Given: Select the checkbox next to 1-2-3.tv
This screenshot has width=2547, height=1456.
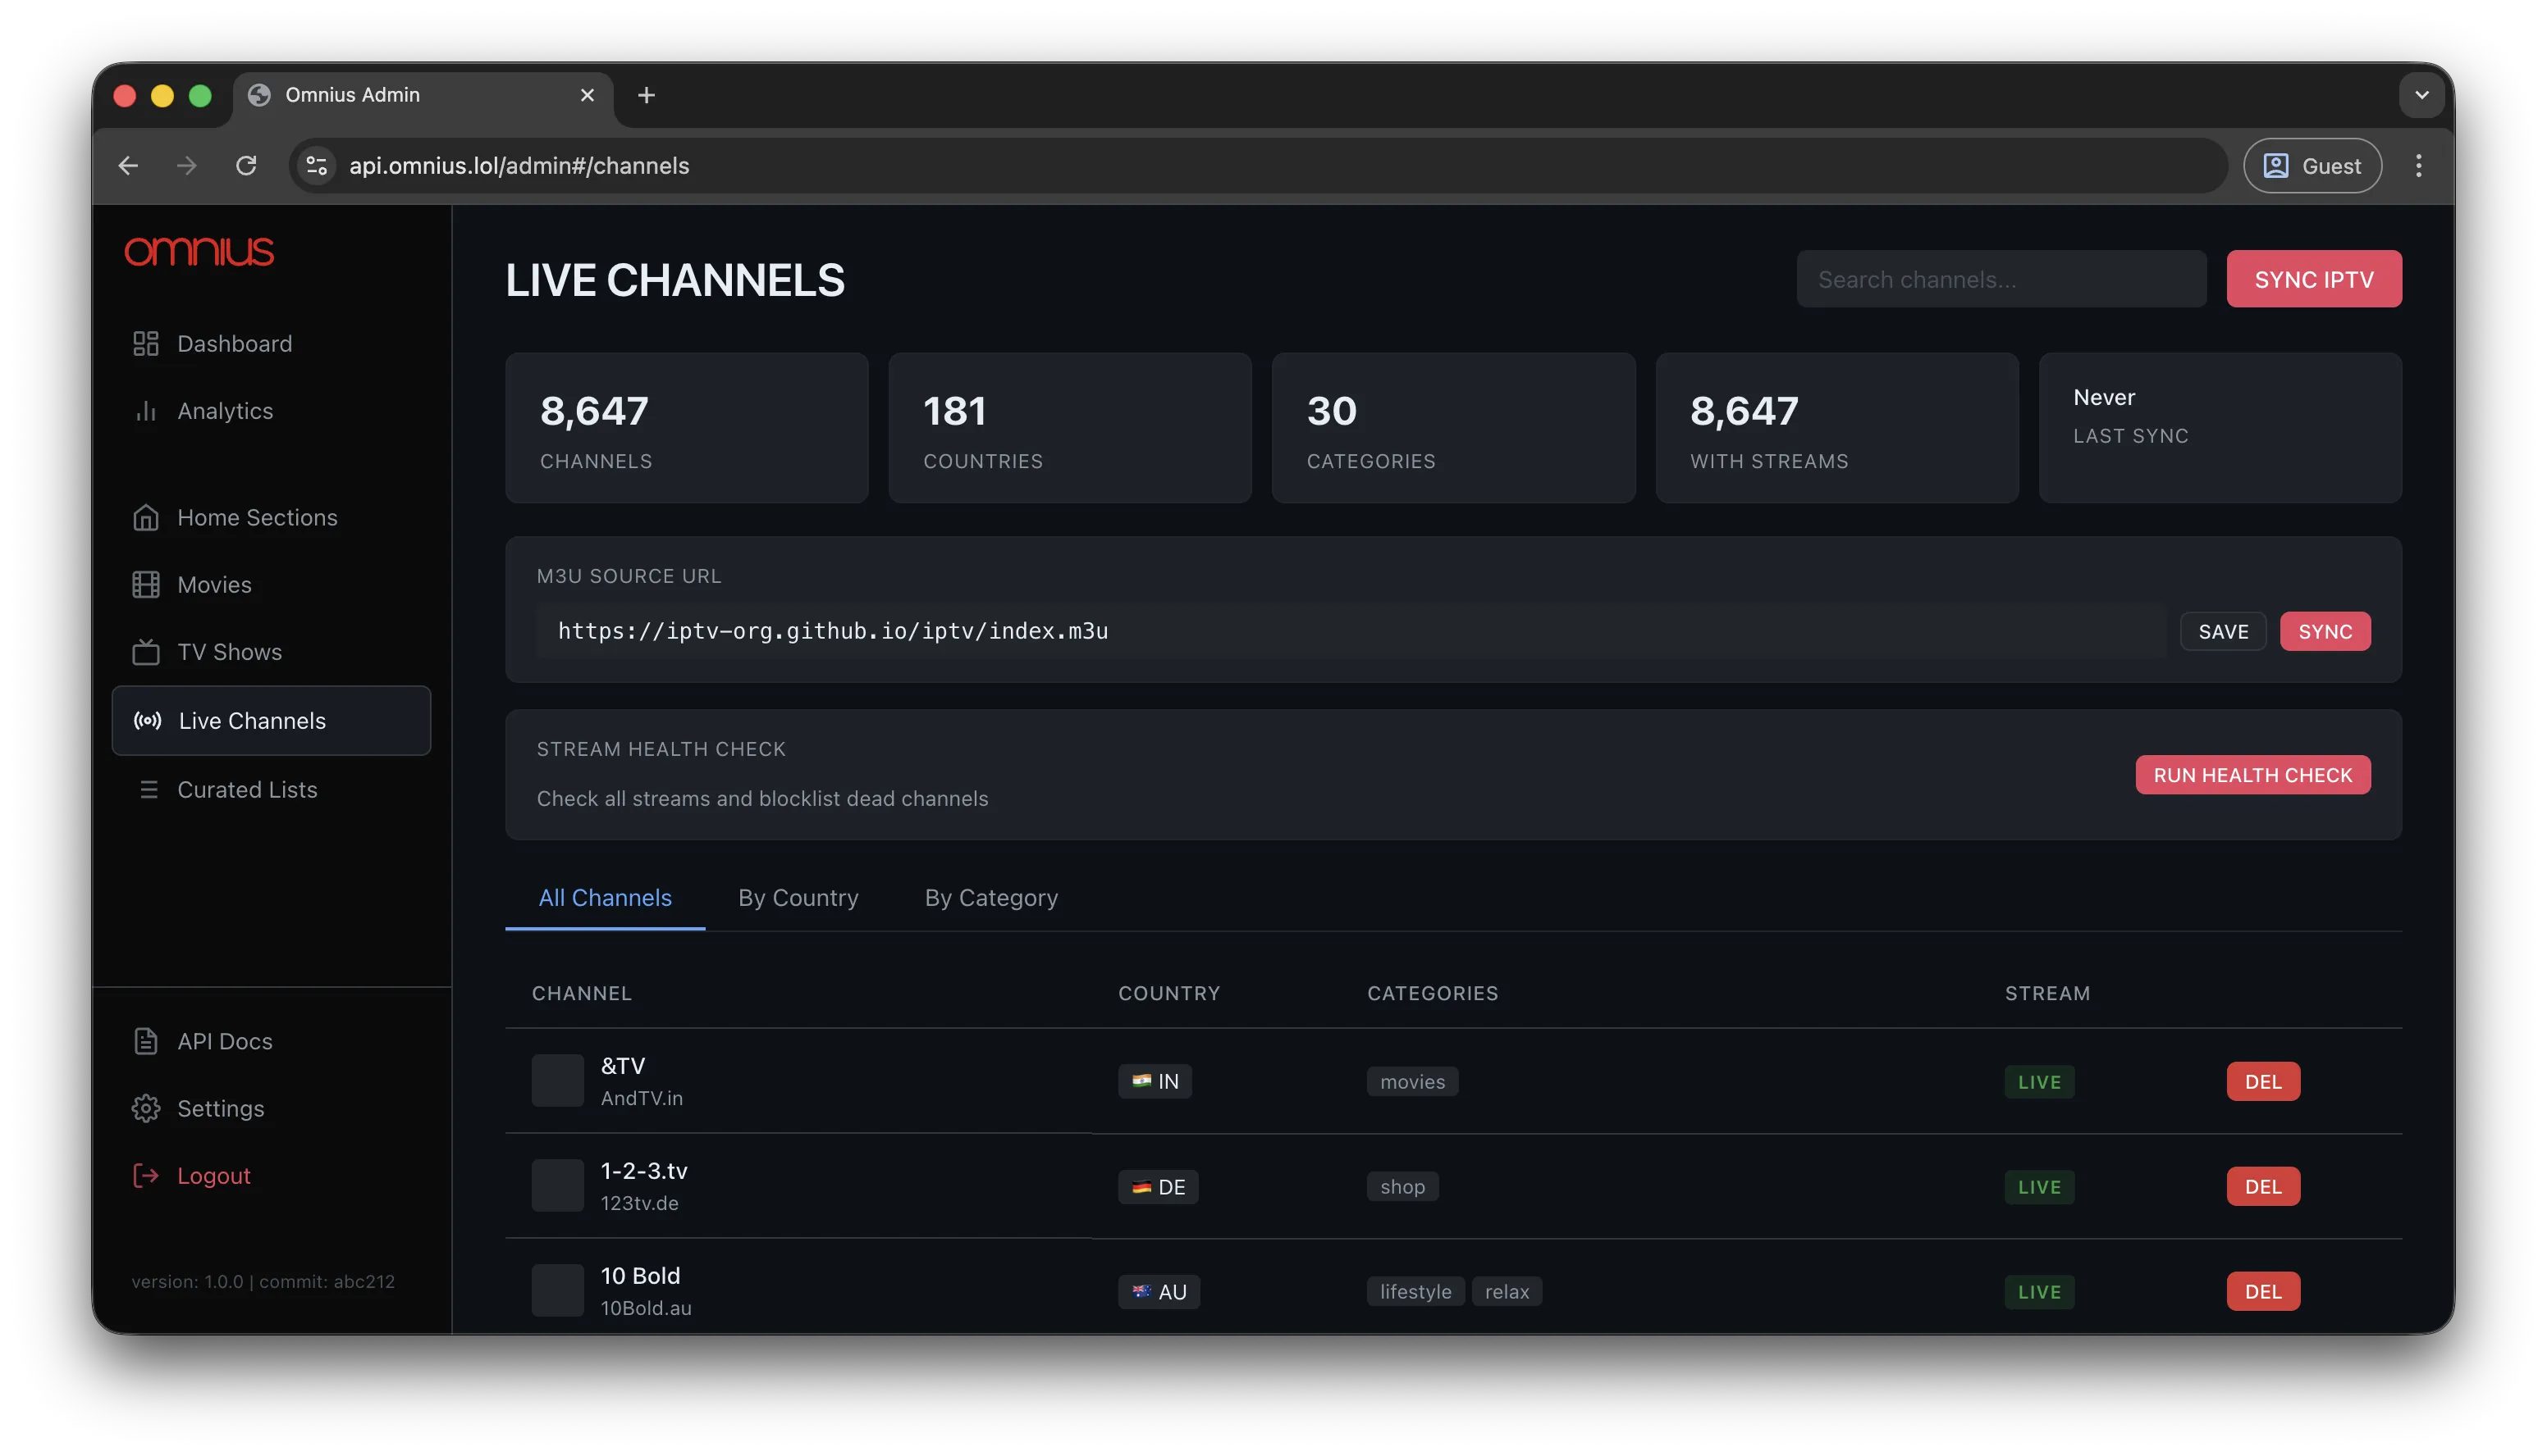Looking at the screenshot, I should pos(556,1185).
